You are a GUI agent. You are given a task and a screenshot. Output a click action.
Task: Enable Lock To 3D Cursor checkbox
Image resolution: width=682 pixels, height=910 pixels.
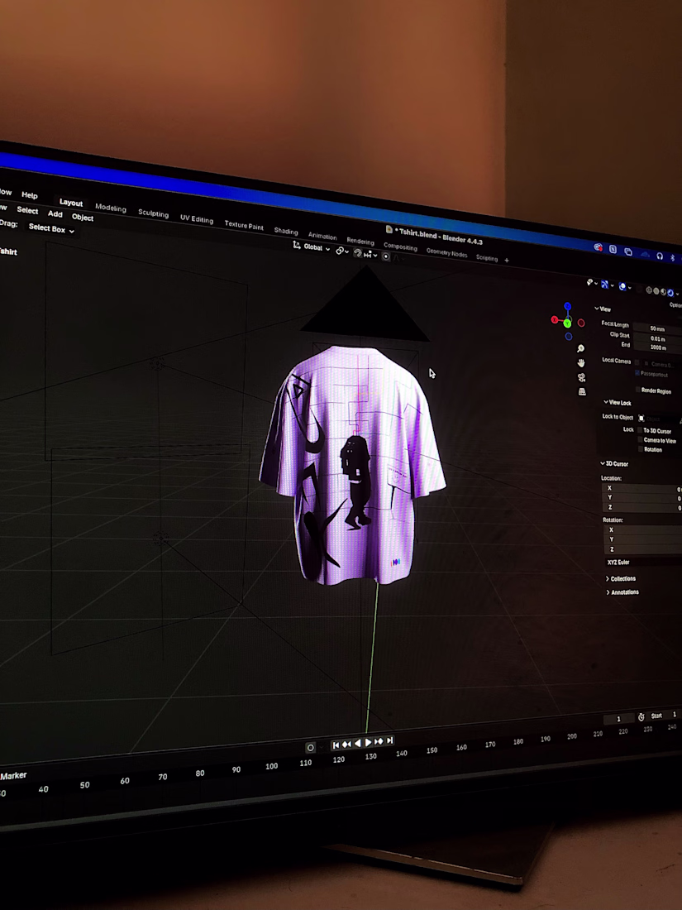[640, 430]
